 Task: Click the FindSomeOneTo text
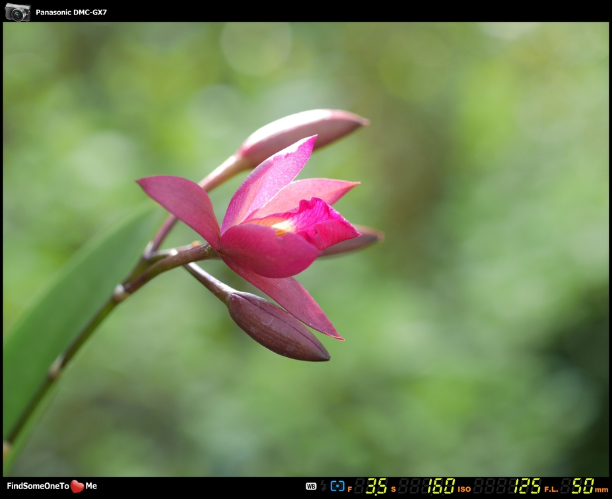pyautogui.click(x=38, y=486)
